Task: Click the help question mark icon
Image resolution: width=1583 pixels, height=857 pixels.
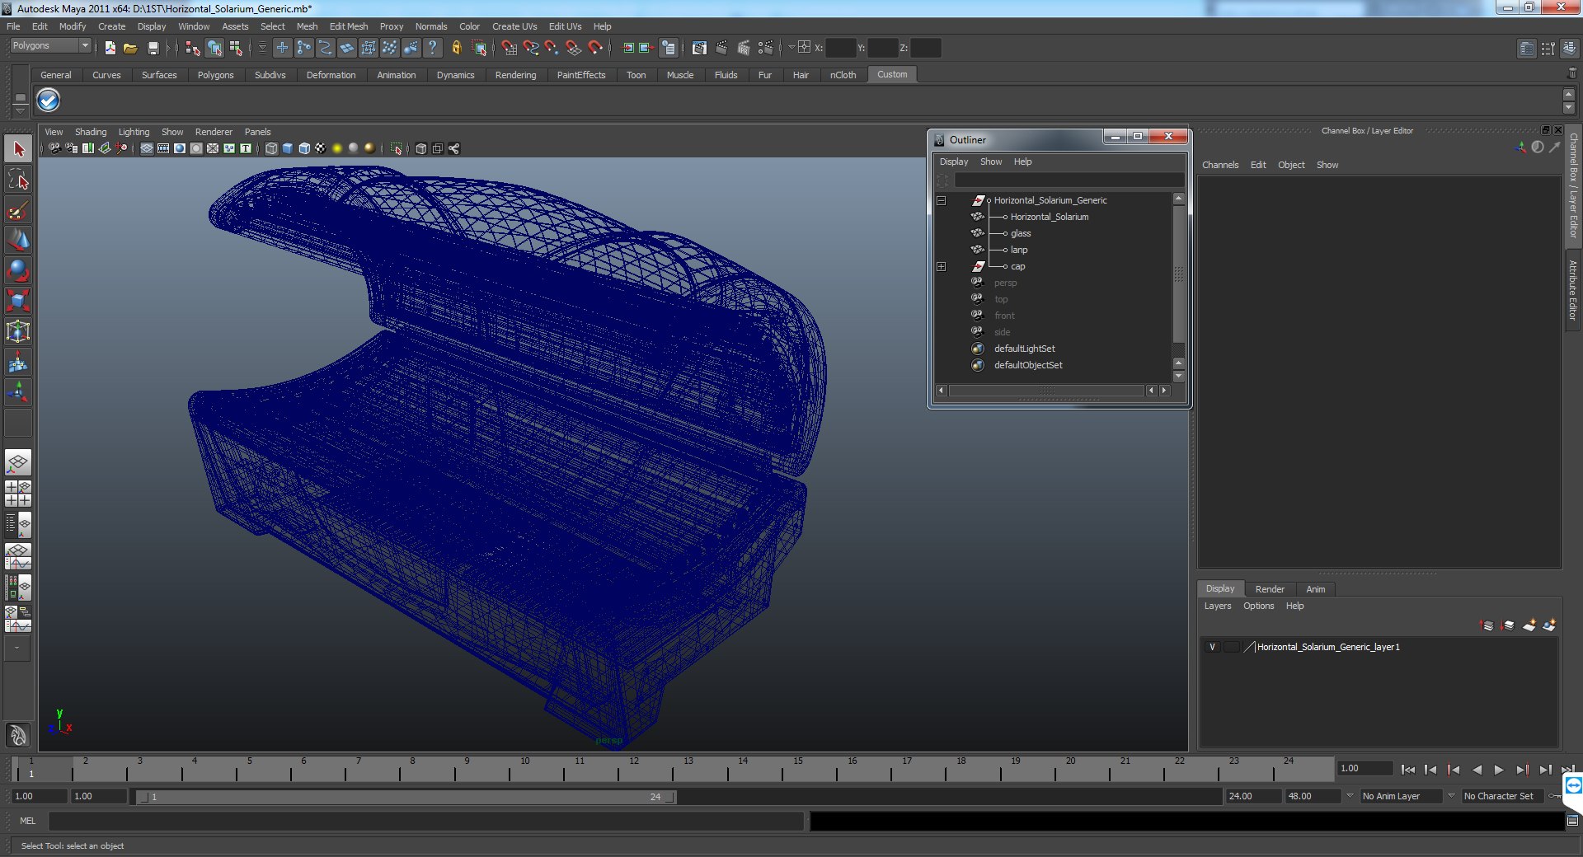Action: coord(432,48)
